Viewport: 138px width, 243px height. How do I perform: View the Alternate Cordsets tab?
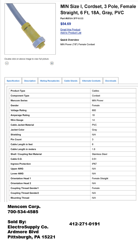point(91,81)
